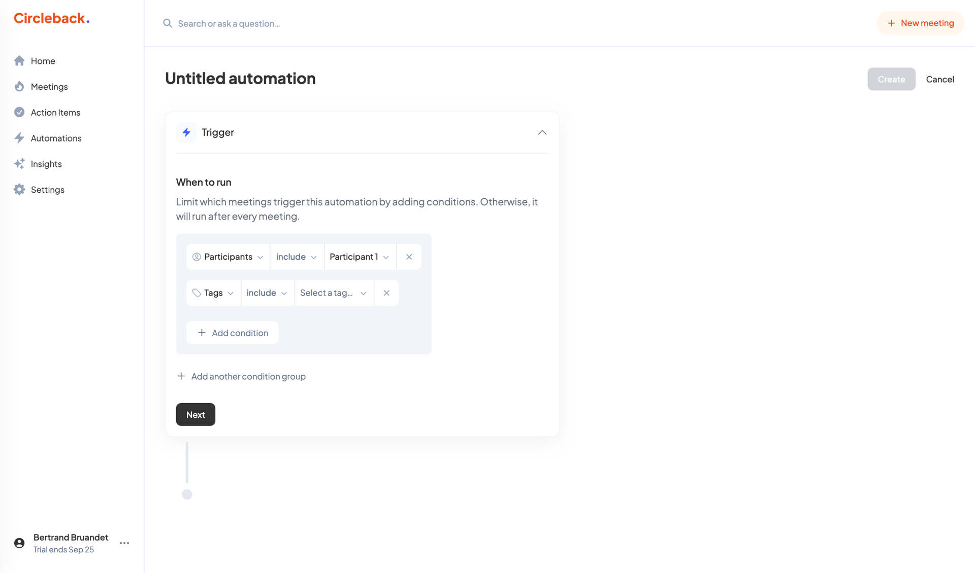The height and width of the screenshot is (573, 975).
Task: Click the Trigger lightning bolt badge
Action: [186, 132]
